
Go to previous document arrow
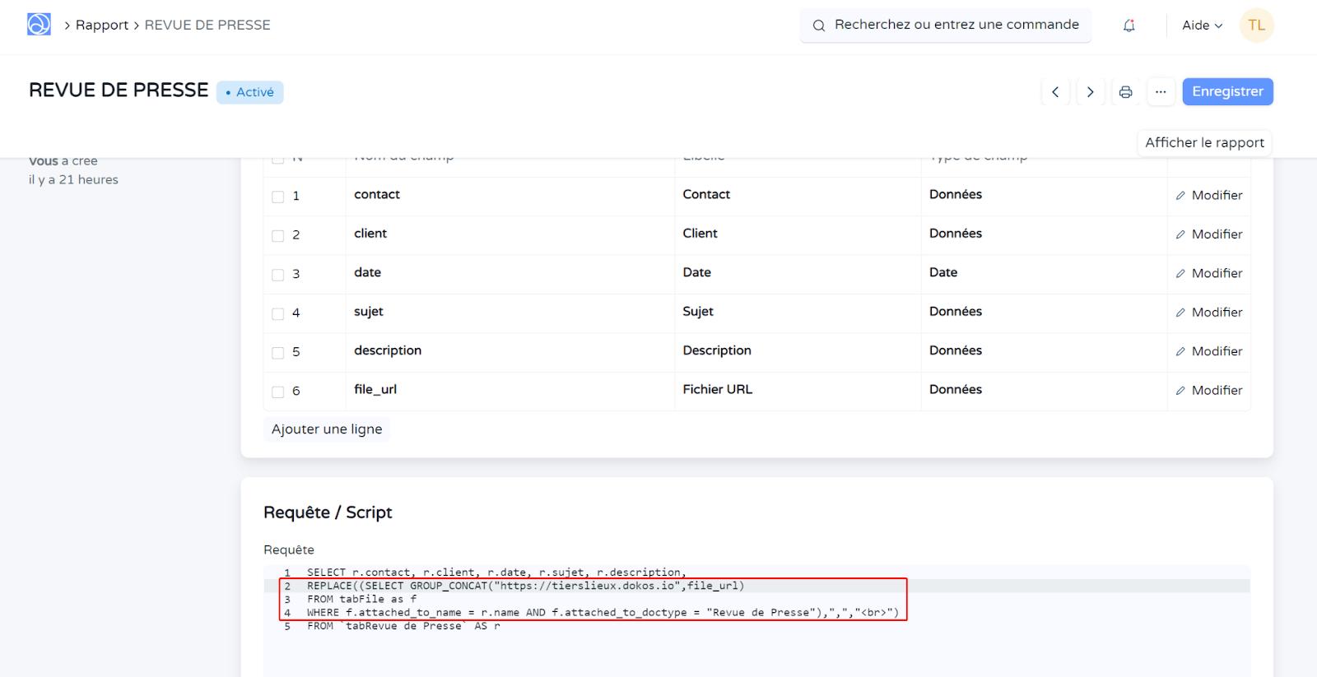(1055, 92)
